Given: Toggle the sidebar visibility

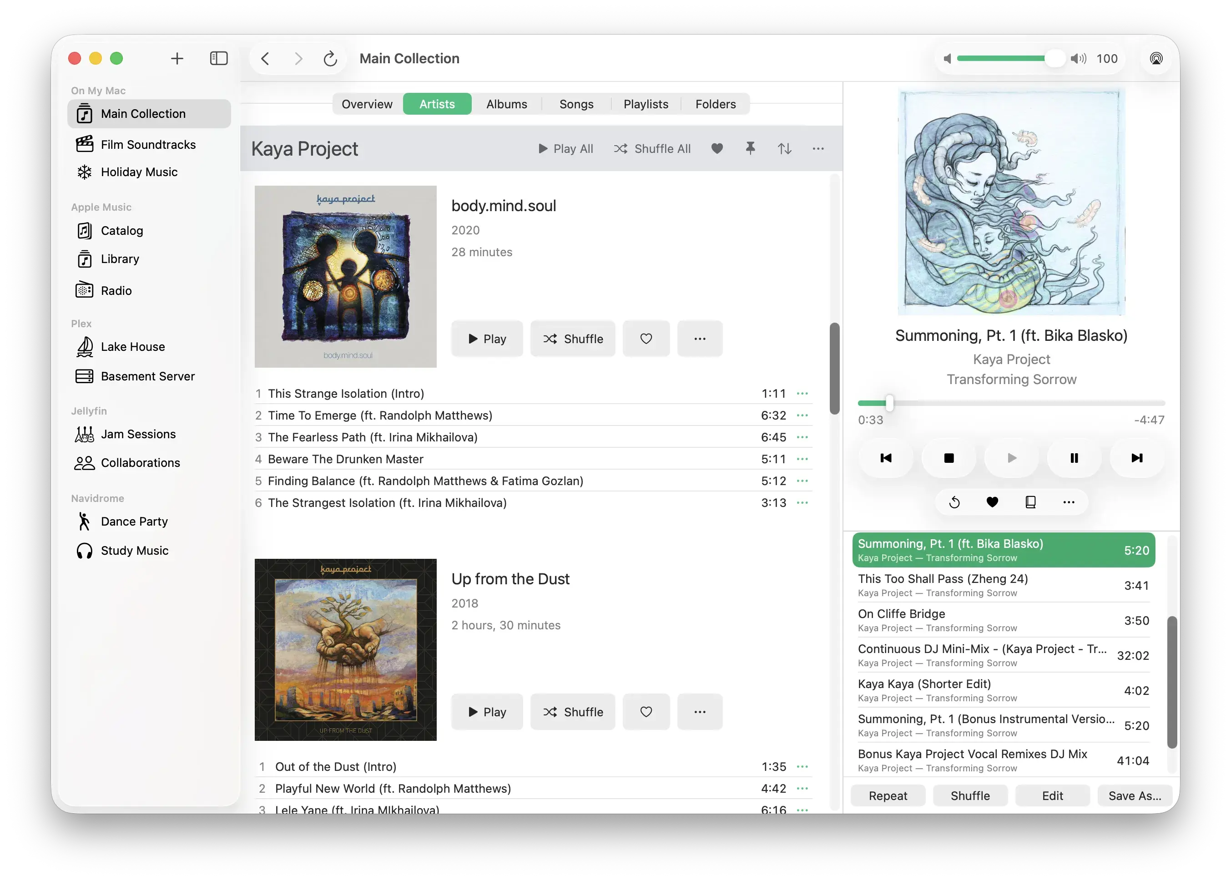Looking at the screenshot, I should (x=218, y=59).
